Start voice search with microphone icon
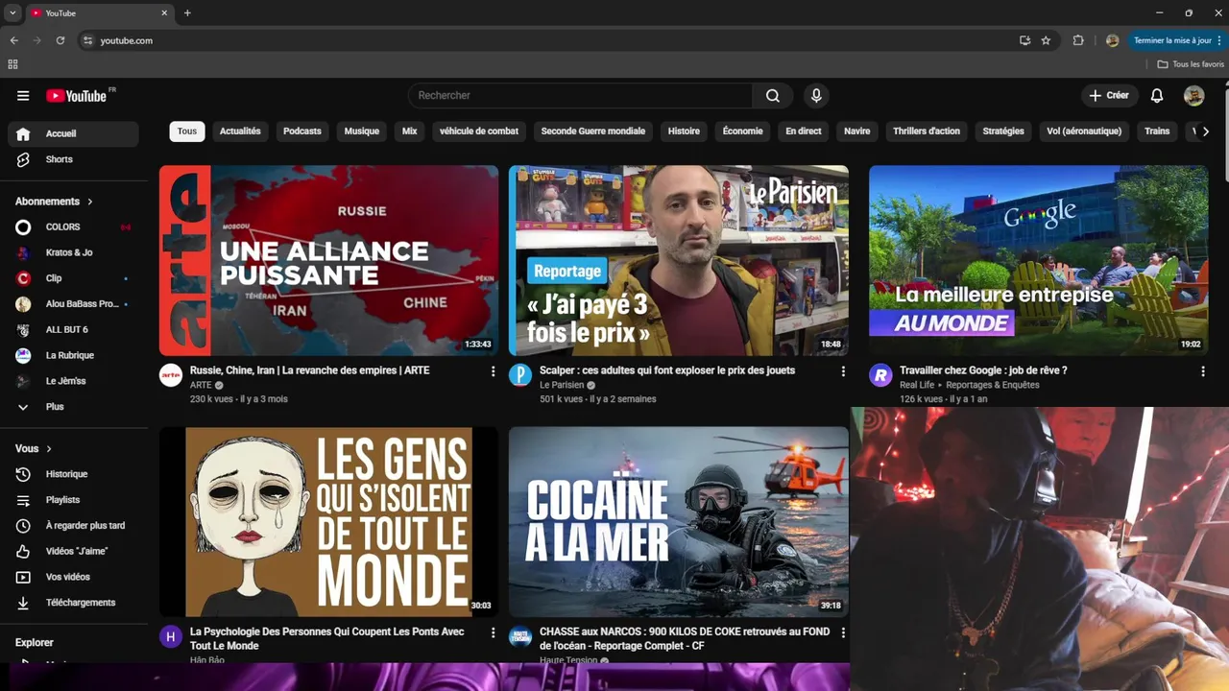The image size is (1229, 691). click(816, 95)
